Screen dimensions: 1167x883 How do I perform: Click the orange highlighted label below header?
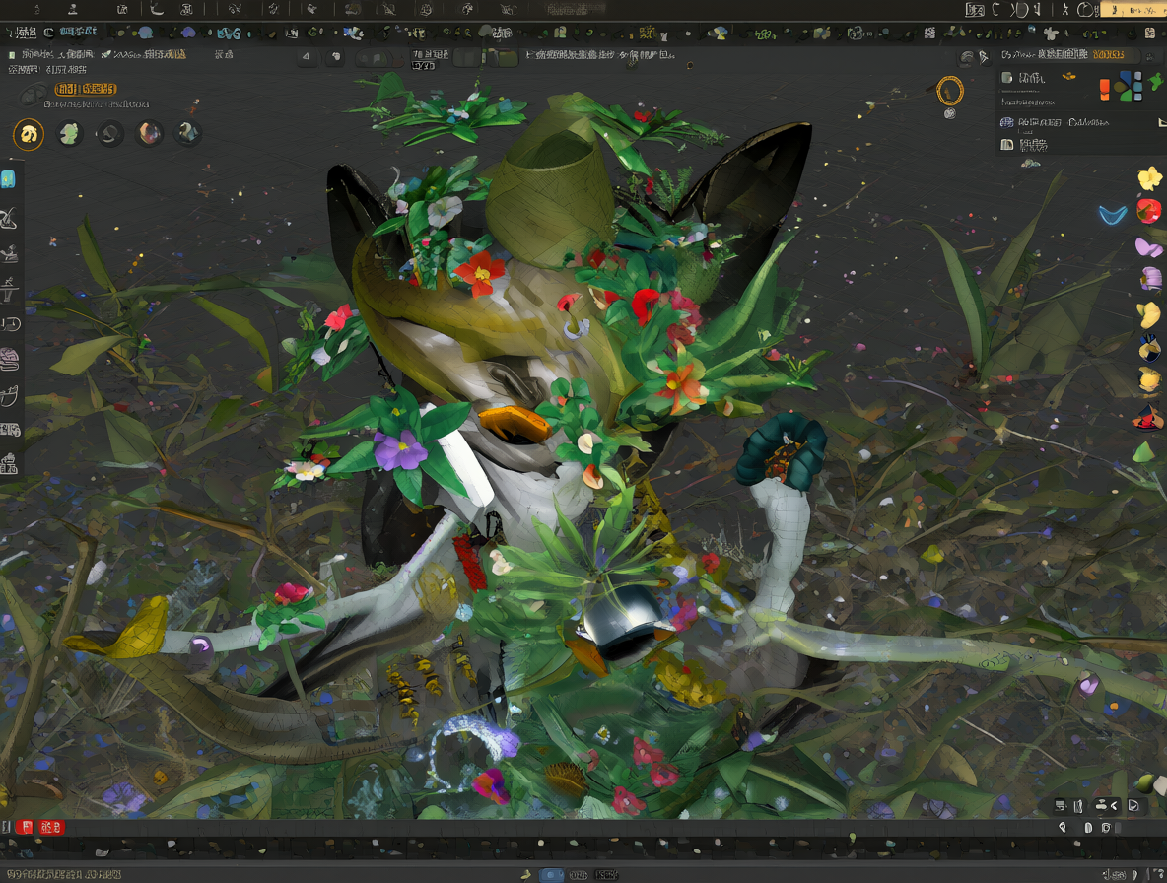(86, 89)
